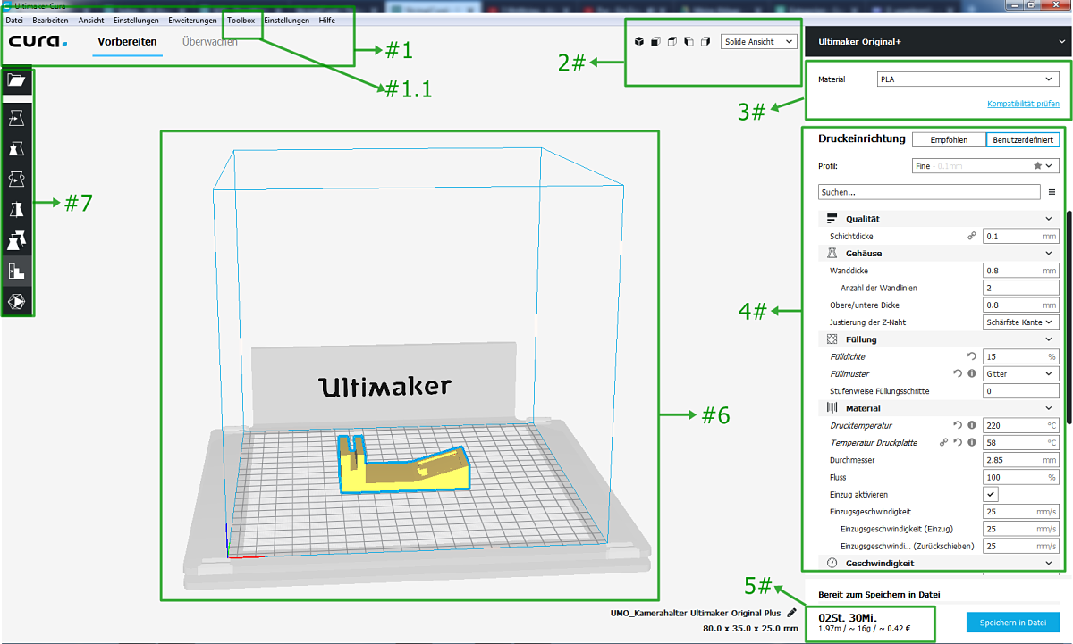Reset Füllmuster with the revert arrow
Viewport: 1073px width, 644px height.
coord(958,373)
